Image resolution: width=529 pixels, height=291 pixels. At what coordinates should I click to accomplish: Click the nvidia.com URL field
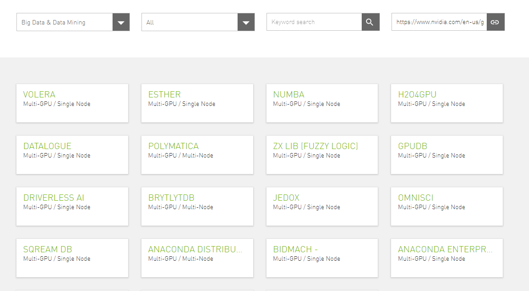point(439,22)
